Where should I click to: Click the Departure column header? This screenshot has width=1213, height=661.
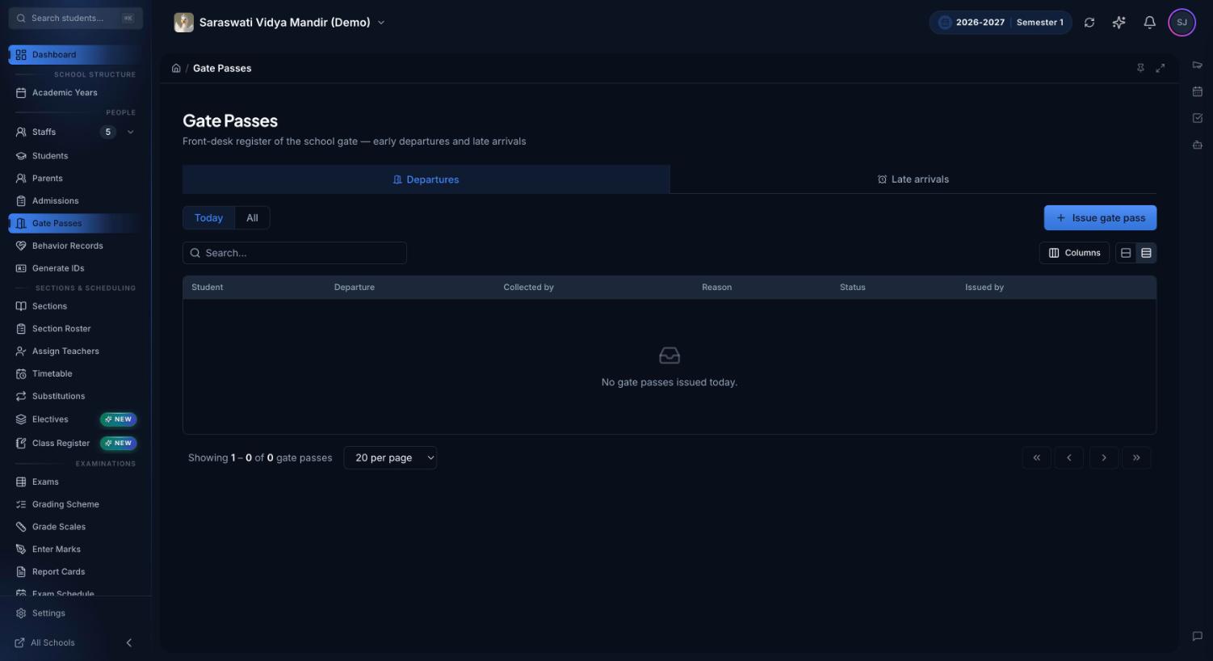[x=355, y=288]
